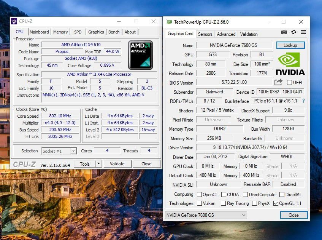Click the BIOS export share icon

pos(278,82)
